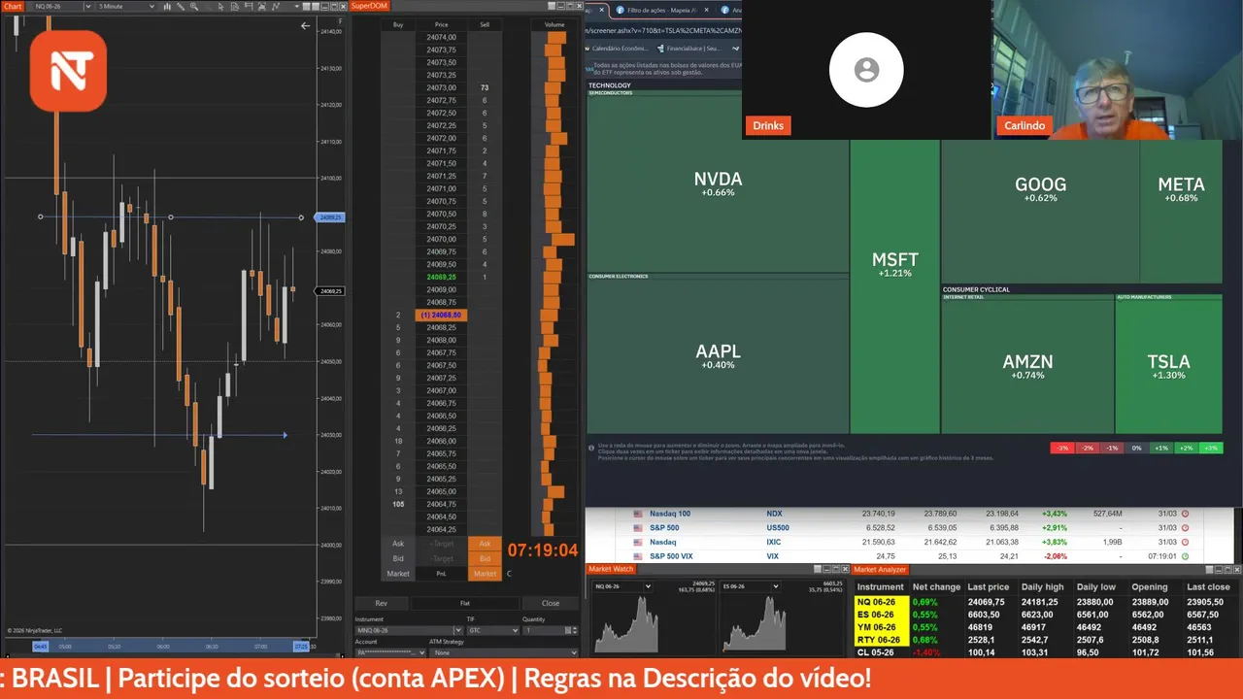Viewport: 1243px width, 699px height.
Task: Click the orange sell-side Market button
Action: pos(485,574)
